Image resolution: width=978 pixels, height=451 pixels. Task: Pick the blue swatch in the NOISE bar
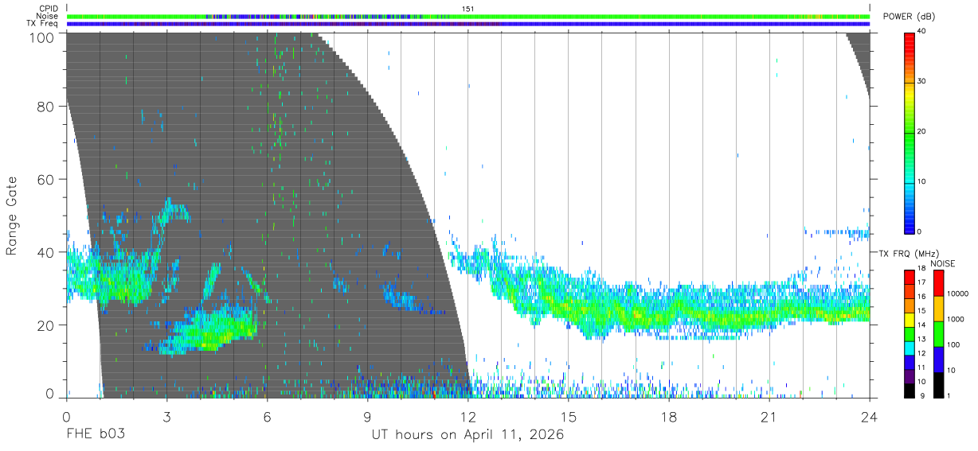pyautogui.click(x=937, y=358)
